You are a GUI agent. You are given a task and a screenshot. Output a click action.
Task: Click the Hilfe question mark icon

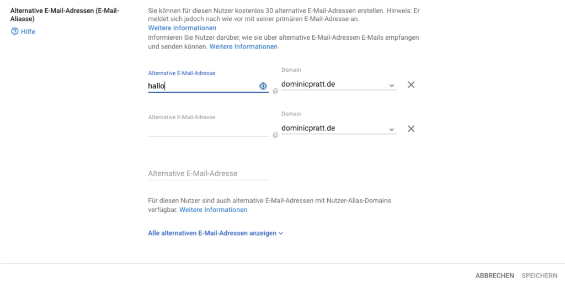(x=15, y=31)
